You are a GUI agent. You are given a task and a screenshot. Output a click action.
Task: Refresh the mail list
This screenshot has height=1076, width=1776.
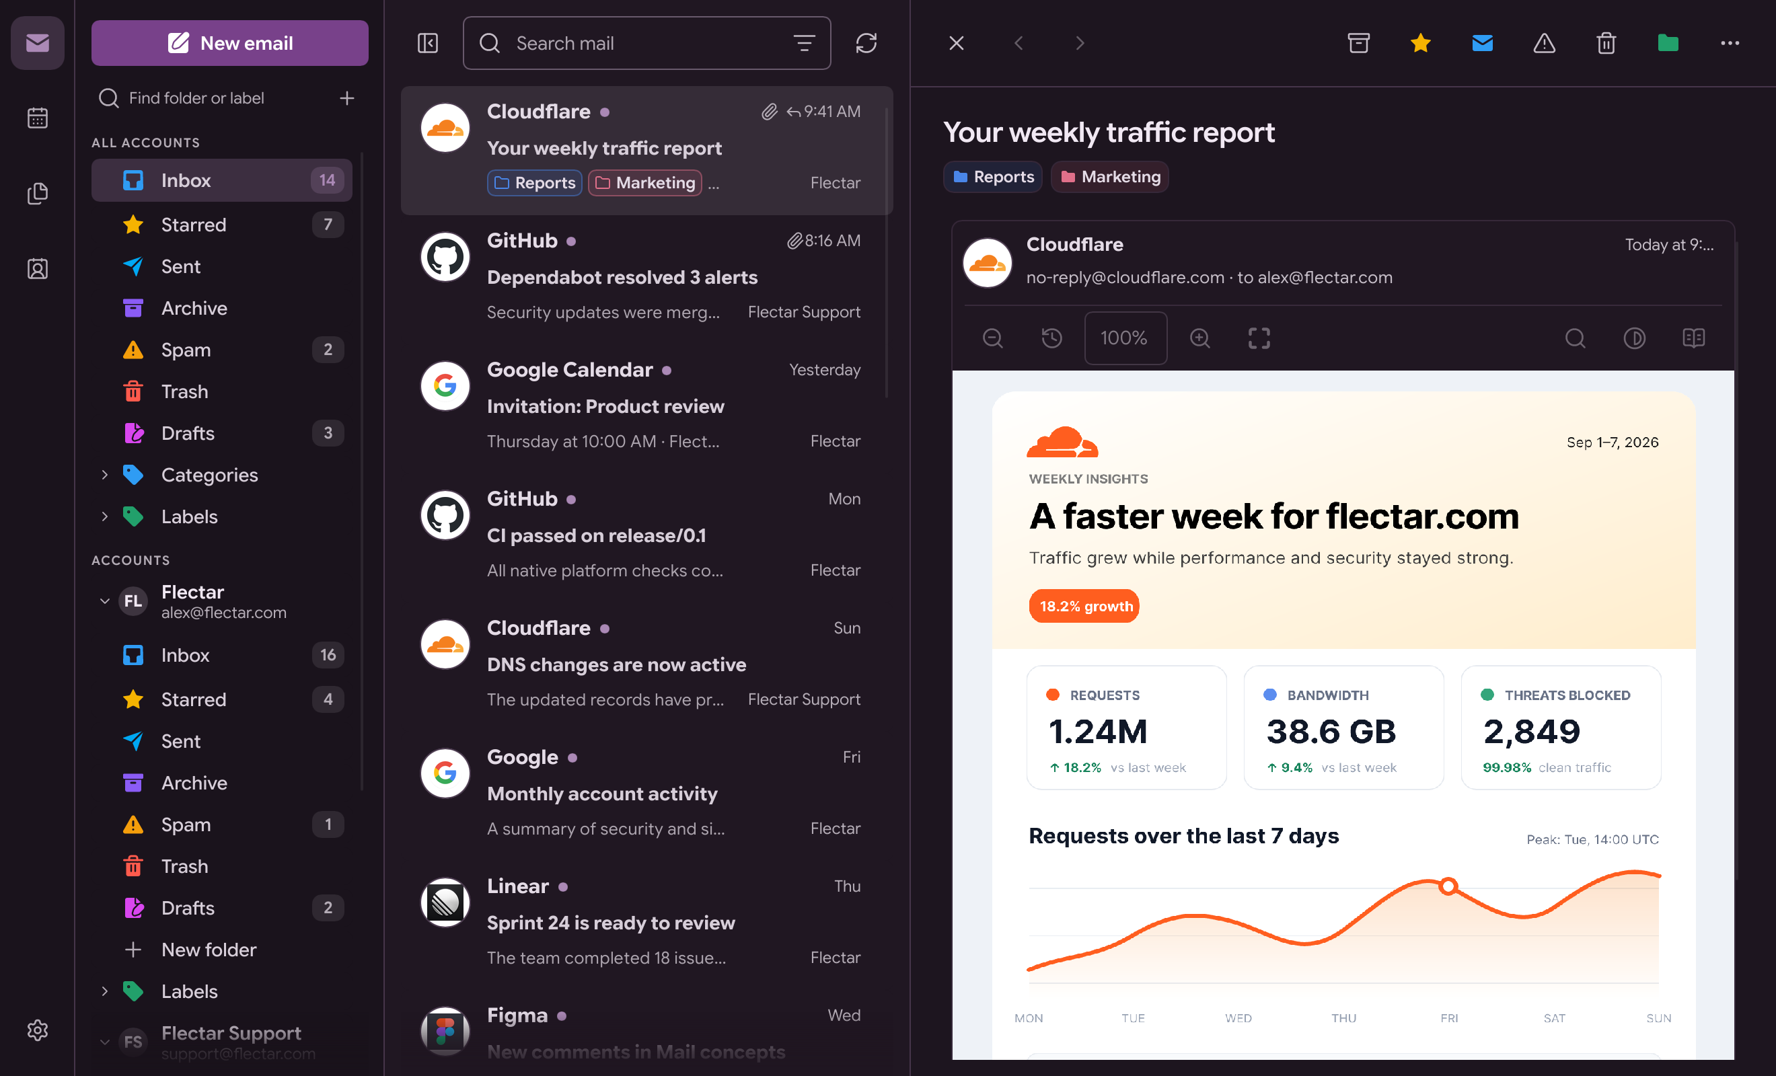click(x=866, y=43)
